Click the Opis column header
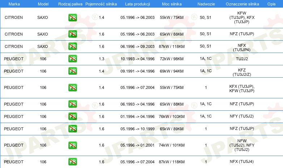 point(271,4)
